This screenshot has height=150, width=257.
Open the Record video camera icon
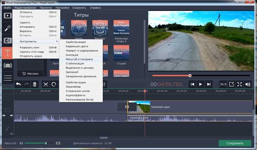(x=8, y=66)
